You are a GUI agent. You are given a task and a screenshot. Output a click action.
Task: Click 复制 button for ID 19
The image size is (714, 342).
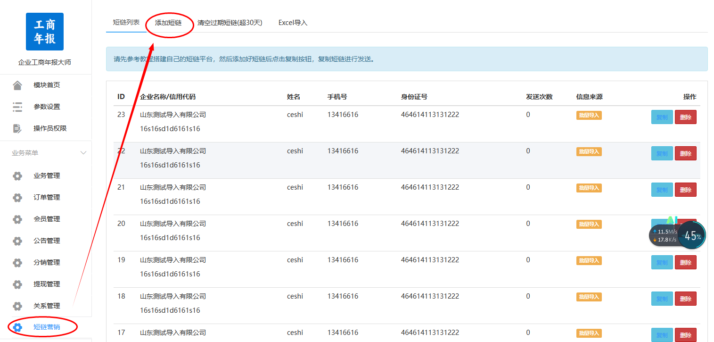pyautogui.click(x=662, y=262)
